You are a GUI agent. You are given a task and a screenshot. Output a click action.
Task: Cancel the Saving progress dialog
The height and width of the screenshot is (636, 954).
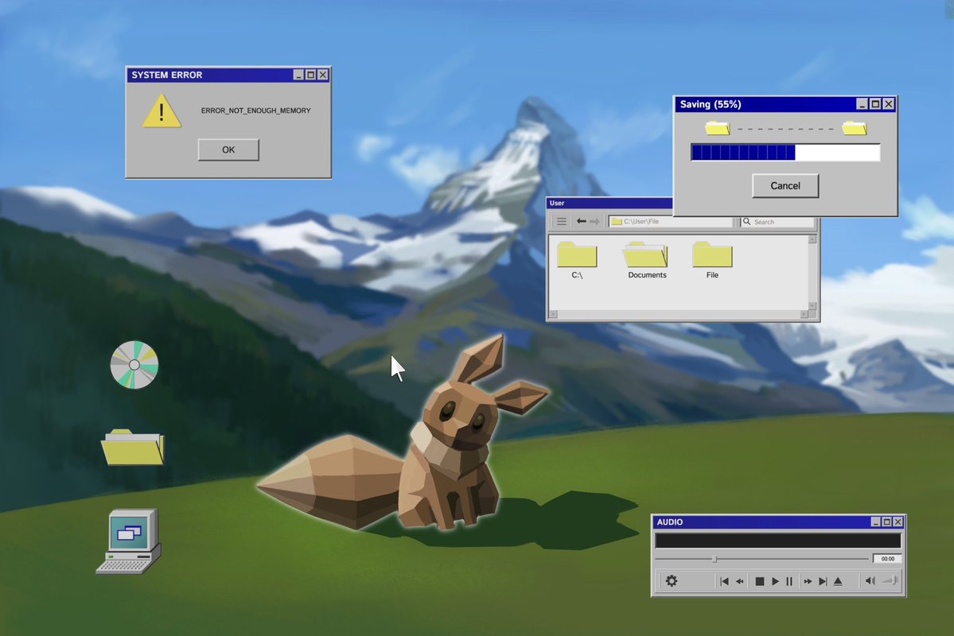tap(785, 185)
